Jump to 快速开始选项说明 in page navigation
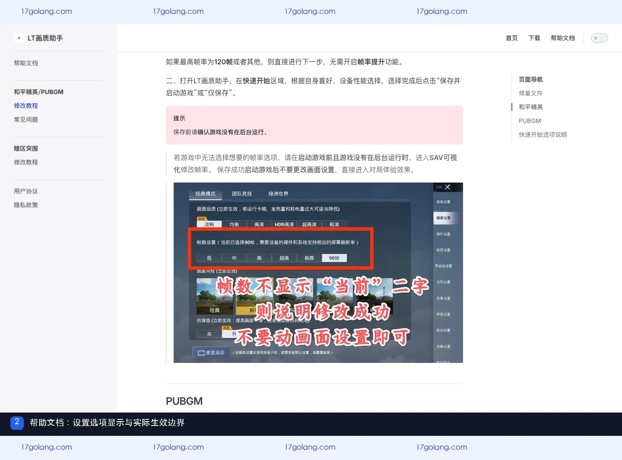Viewport: 622px width, 460px height. [543, 135]
